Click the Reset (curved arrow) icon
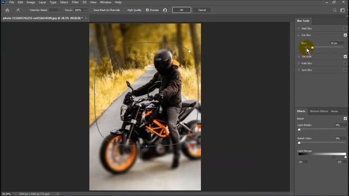 165,10
